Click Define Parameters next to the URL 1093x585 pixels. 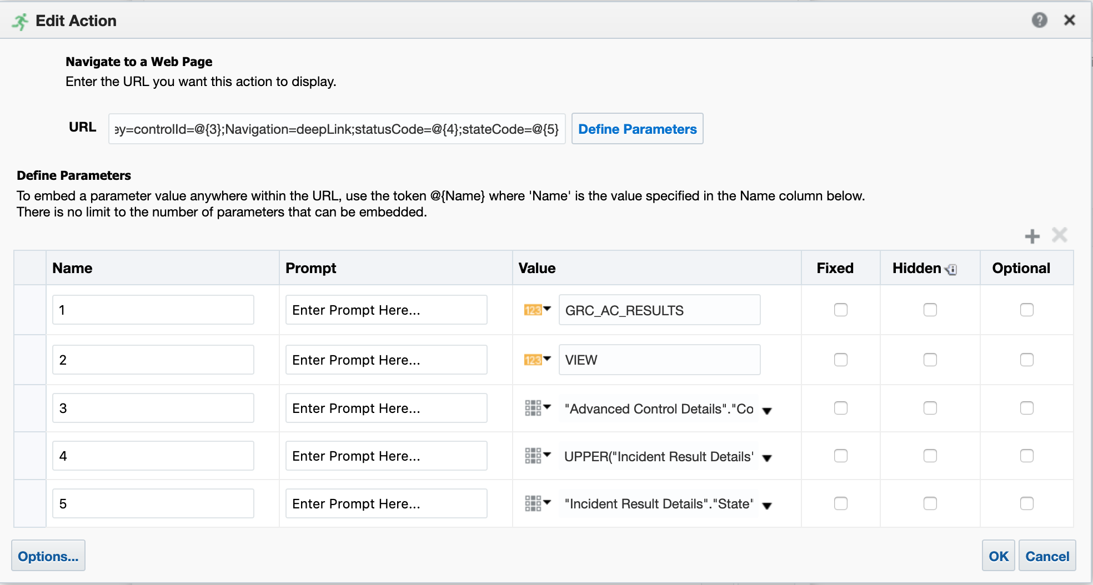pyautogui.click(x=637, y=129)
